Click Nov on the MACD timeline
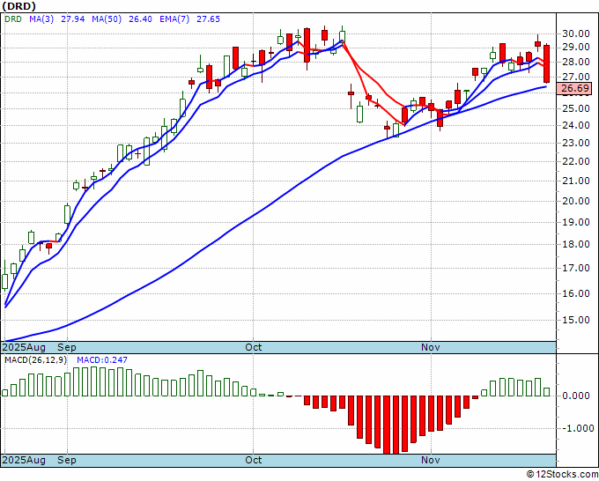 [431, 460]
